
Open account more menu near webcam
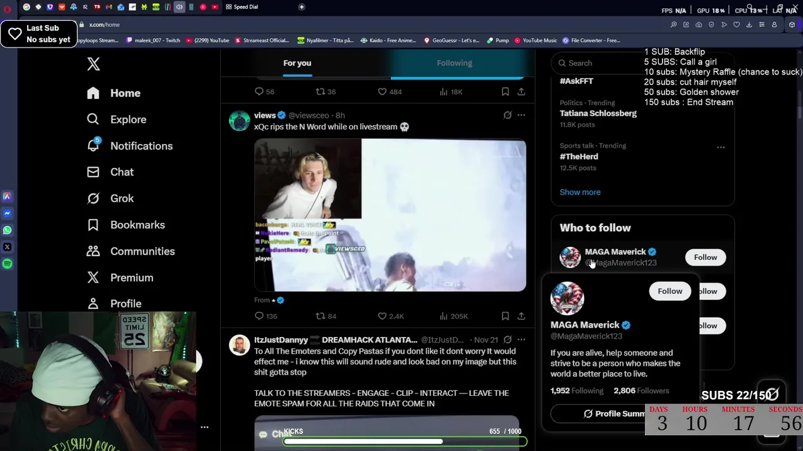point(205,427)
